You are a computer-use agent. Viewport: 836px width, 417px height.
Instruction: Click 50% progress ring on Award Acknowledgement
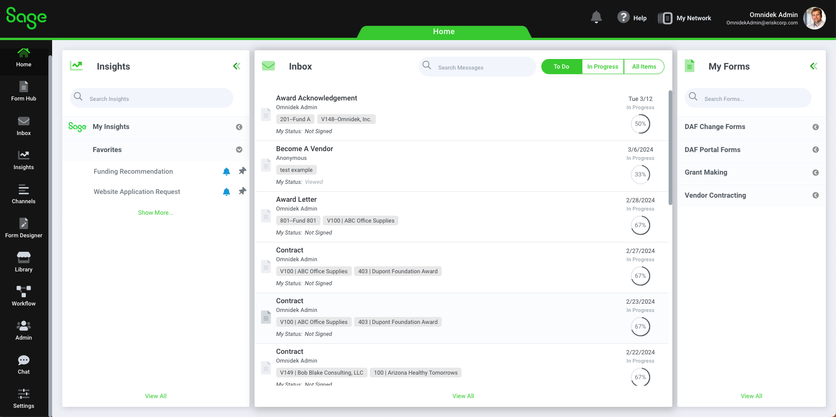pos(640,124)
